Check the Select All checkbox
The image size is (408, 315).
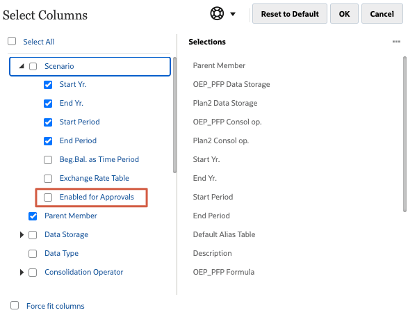point(12,41)
